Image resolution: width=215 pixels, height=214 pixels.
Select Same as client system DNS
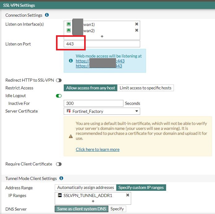point(82,209)
